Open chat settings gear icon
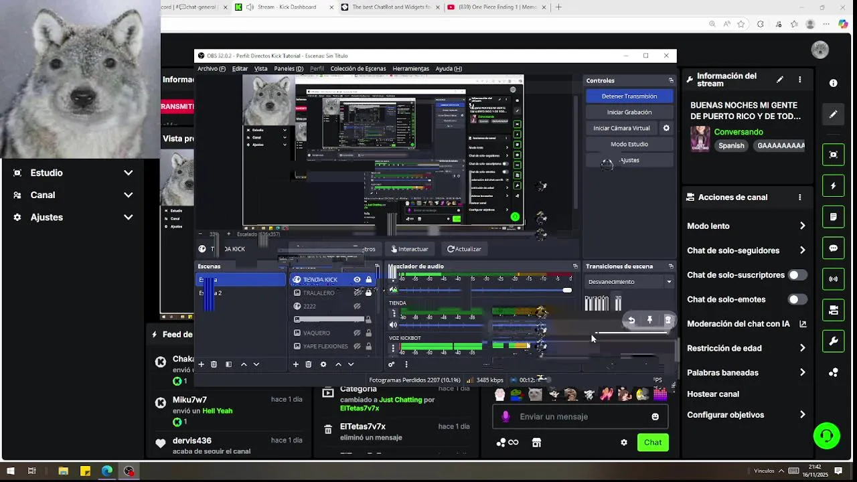 click(624, 443)
